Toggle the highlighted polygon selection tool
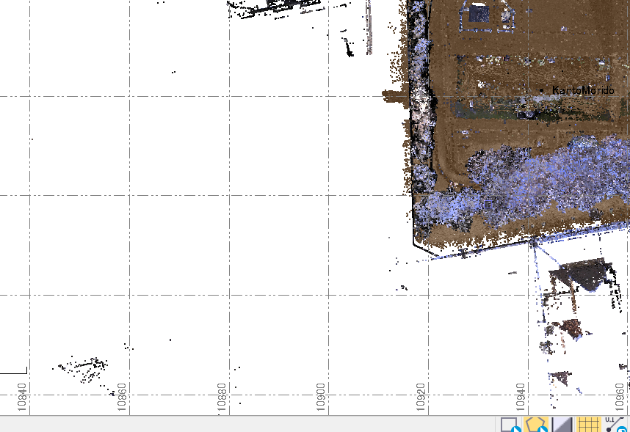This screenshot has width=630, height=432. (537, 425)
